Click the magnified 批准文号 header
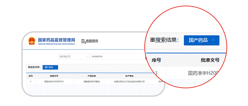 210,60
